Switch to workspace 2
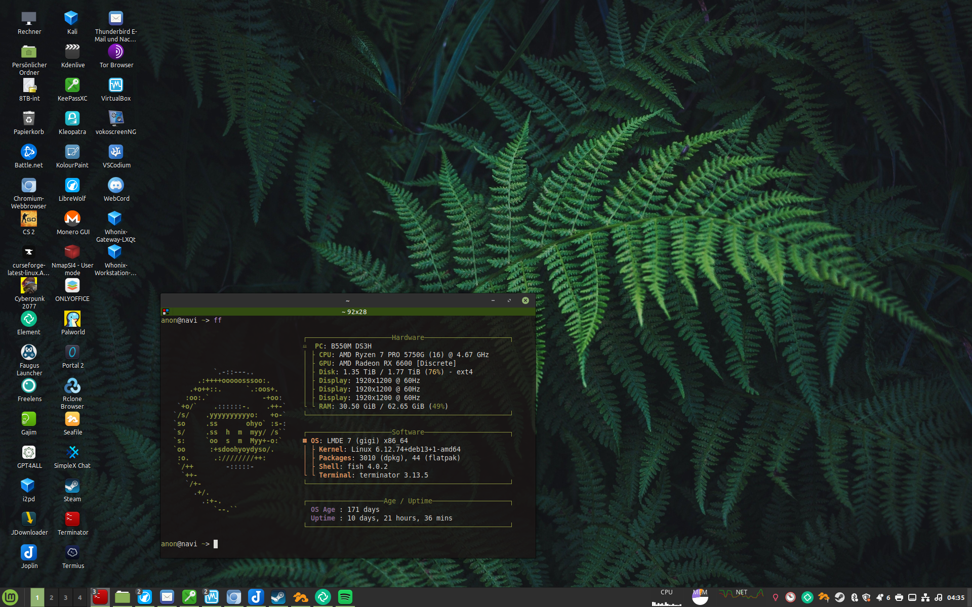 click(51, 597)
